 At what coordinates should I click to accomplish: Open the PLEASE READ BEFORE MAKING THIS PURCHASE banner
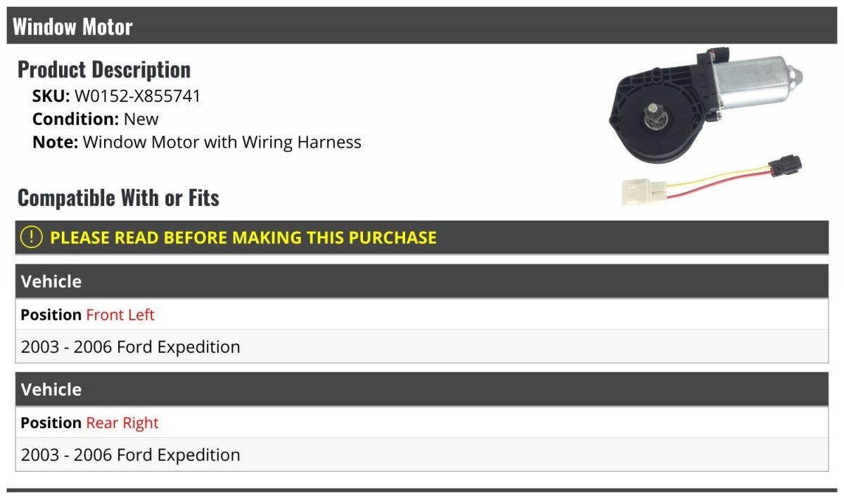tap(422, 238)
